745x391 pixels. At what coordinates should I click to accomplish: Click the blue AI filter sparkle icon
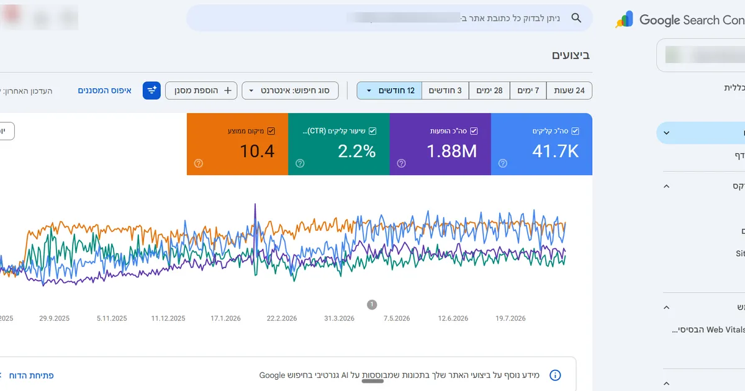151,91
